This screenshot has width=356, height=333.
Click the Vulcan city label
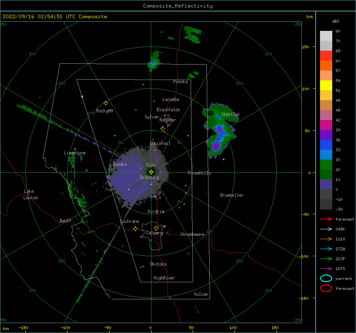(x=201, y=294)
